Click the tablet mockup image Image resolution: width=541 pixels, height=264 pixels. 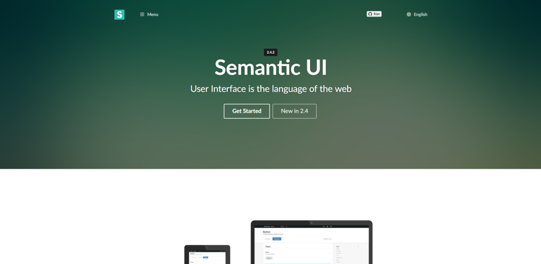(207, 254)
